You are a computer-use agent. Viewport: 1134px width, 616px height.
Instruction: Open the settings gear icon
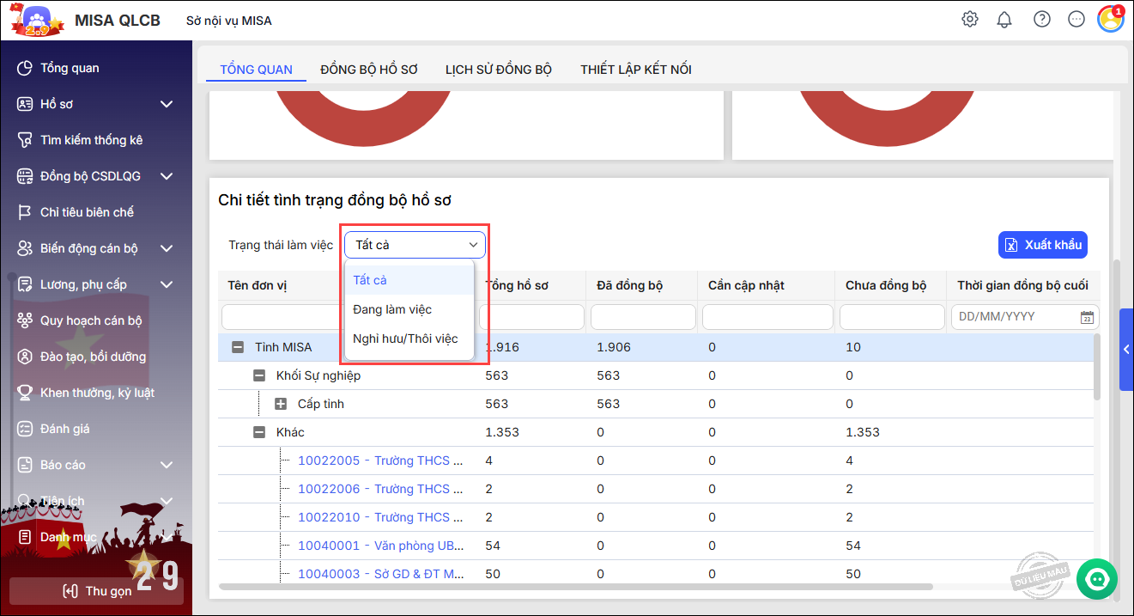(970, 19)
